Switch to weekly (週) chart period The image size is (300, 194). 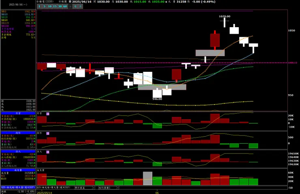[75, 6]
